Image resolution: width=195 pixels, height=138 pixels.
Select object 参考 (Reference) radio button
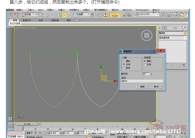pyautogui.click(x=124, y=68)
